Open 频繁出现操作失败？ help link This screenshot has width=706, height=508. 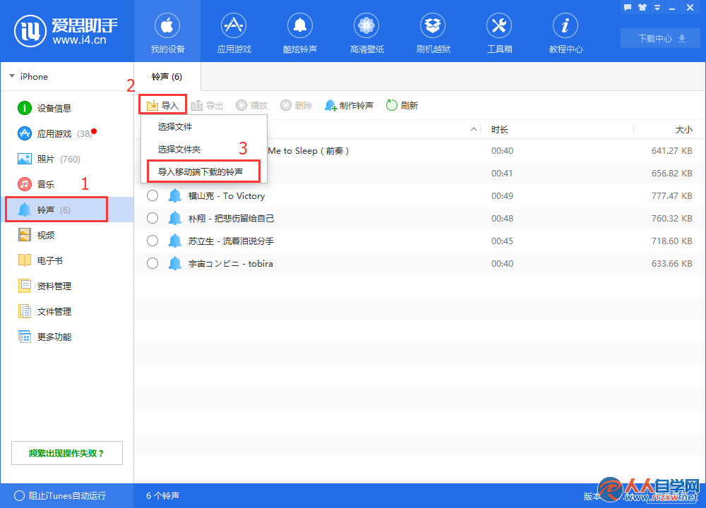point(66,453)
